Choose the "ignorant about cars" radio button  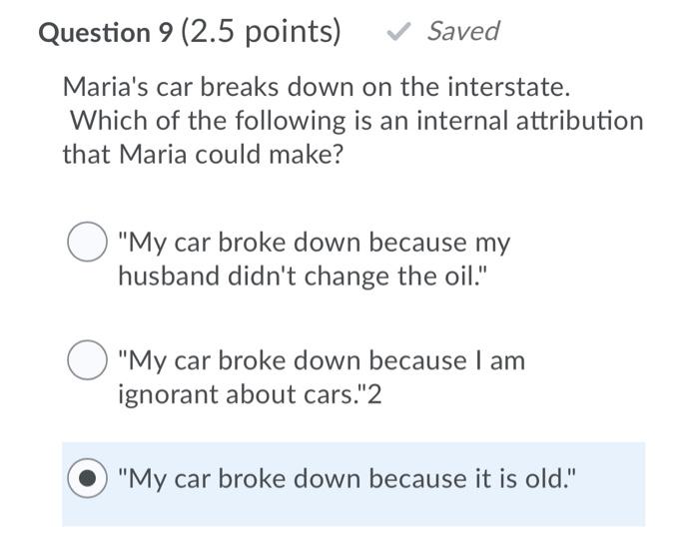(88, 360)
